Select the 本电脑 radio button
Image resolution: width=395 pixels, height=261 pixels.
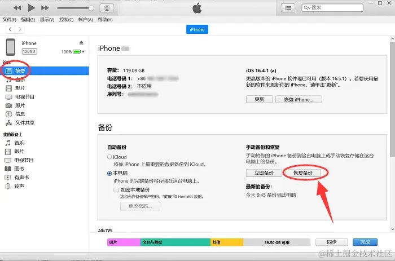tap(109, 173)
